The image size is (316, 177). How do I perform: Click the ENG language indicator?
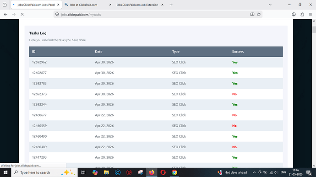click(x=283, y=172)
